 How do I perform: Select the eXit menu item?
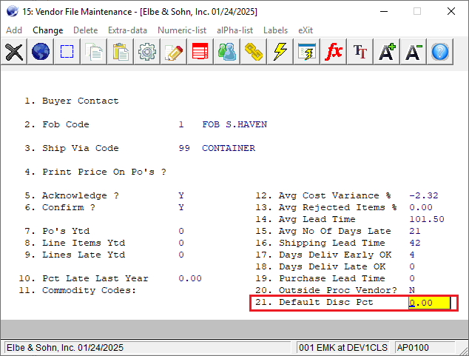click(305, 30)
